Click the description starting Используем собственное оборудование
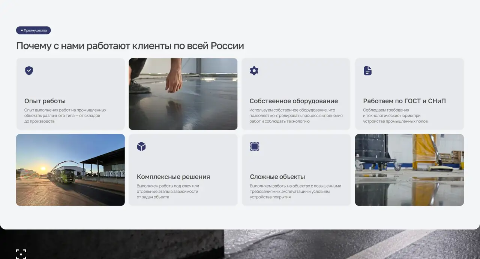Image resolution: width=480 pixels, height=259 pixels. click(296, 116)
